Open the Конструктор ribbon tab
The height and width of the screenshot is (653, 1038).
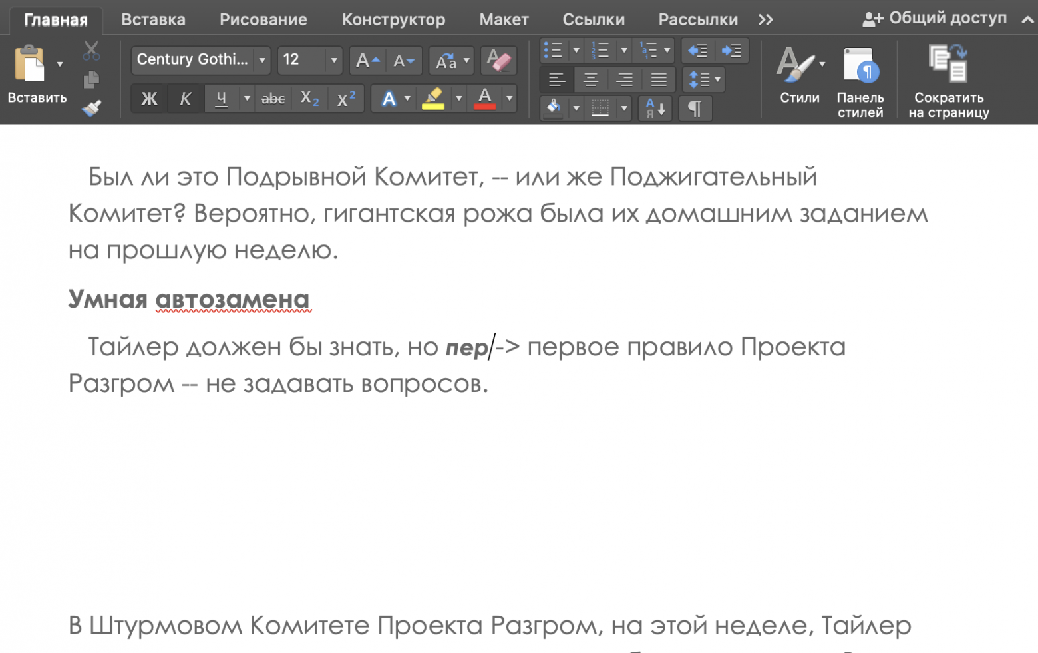click(393, 19)
